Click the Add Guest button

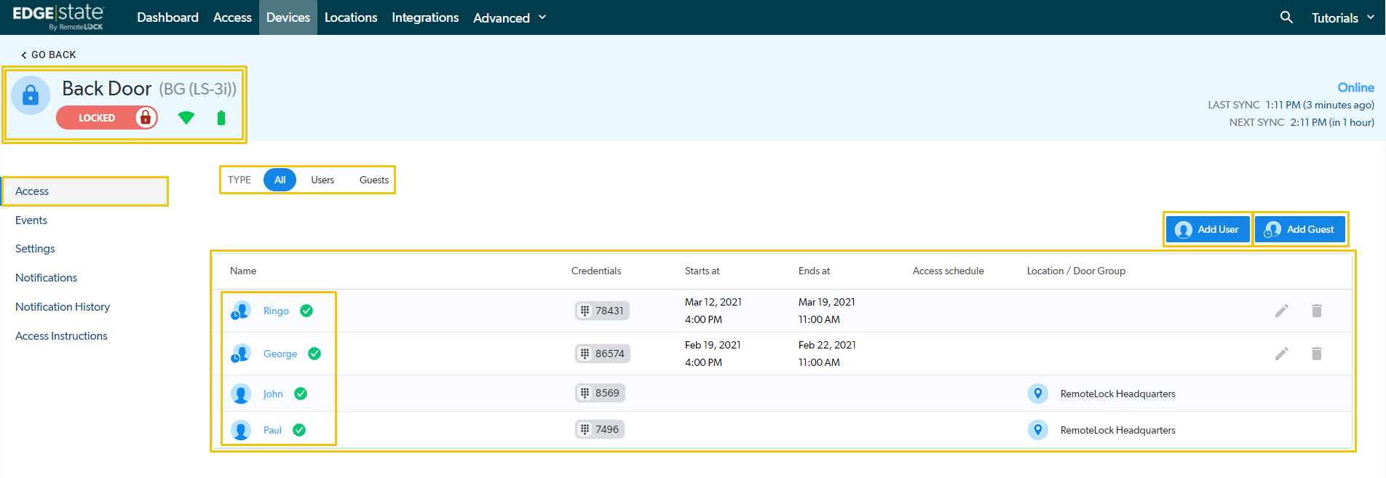click(x=1300, y=229)
